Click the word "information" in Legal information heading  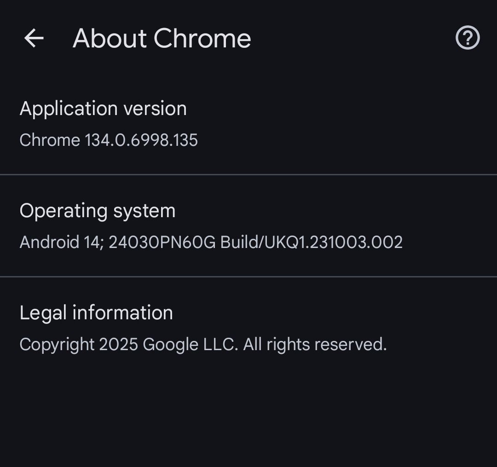[x=122, y=313]
